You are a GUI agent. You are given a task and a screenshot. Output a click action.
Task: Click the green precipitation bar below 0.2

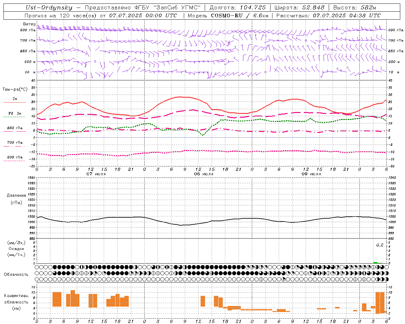point(375,262)
